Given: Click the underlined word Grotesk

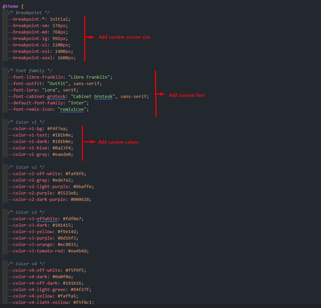Looking at the screenshot, I should (103, 96).
